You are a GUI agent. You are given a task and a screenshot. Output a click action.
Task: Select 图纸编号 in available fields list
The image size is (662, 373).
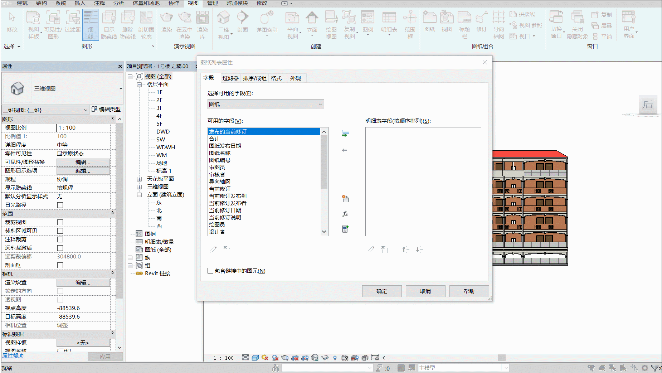[220, 160]
